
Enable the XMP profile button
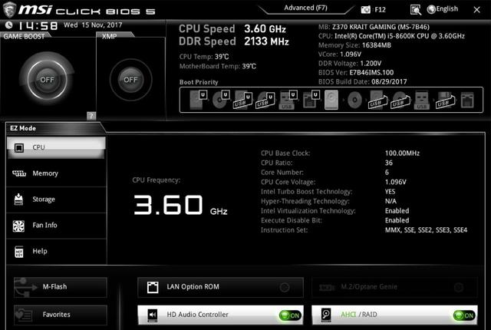130,80
